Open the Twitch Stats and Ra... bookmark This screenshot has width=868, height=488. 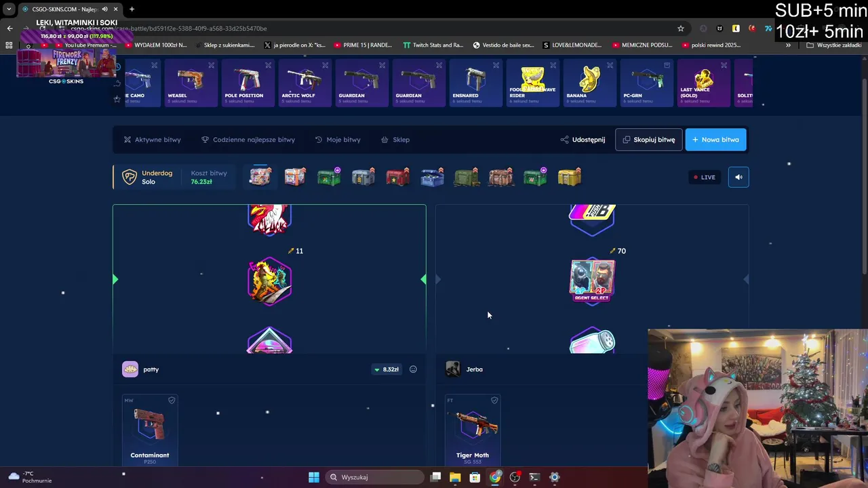[x=433, y=45]
